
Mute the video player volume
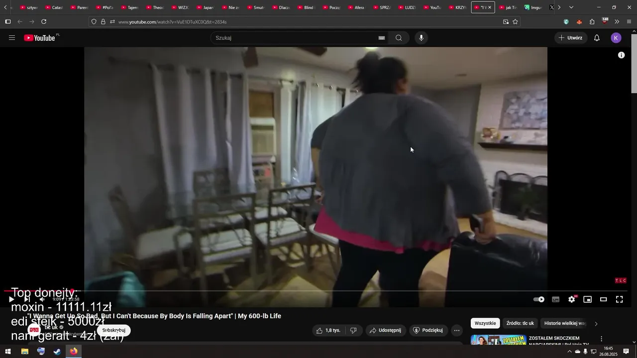coord(42,299)
